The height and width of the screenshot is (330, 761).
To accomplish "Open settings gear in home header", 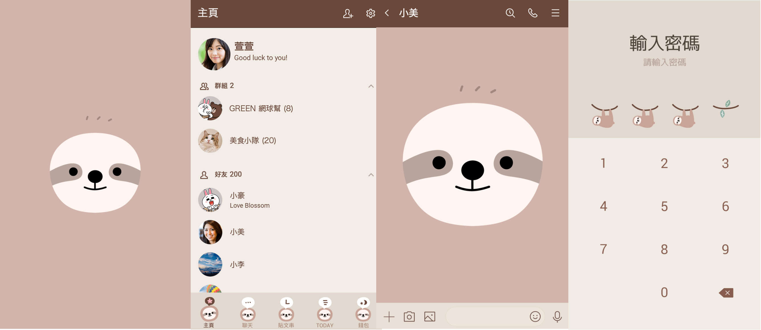I will tap(370, 13).
